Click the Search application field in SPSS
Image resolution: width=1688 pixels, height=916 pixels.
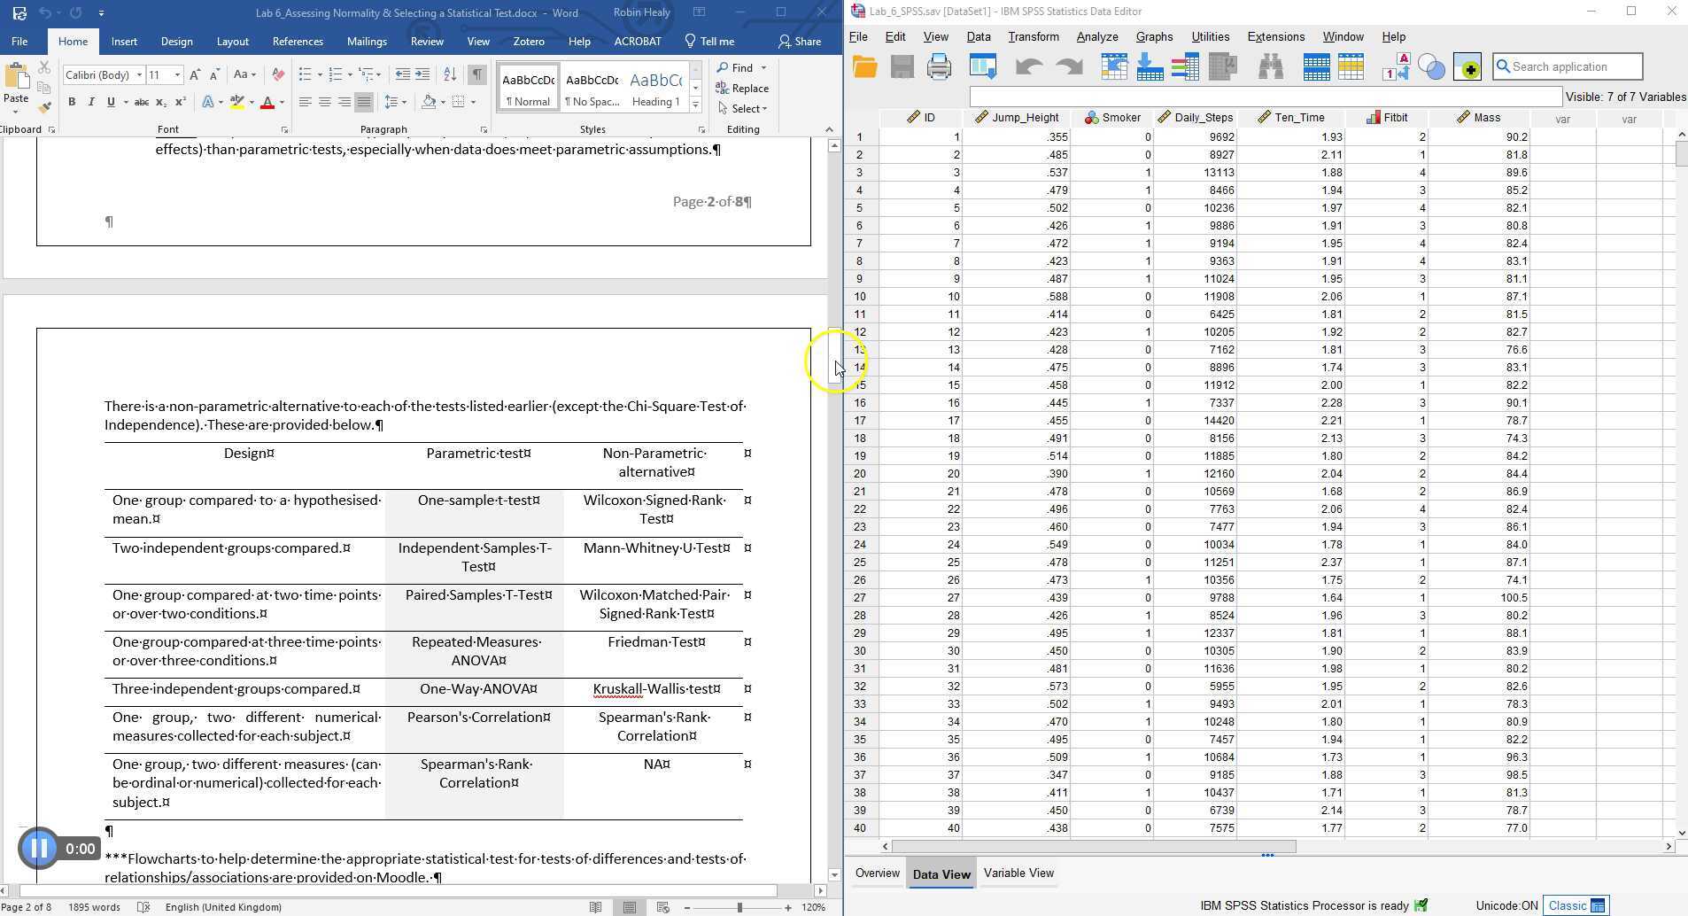point(1568,66)
